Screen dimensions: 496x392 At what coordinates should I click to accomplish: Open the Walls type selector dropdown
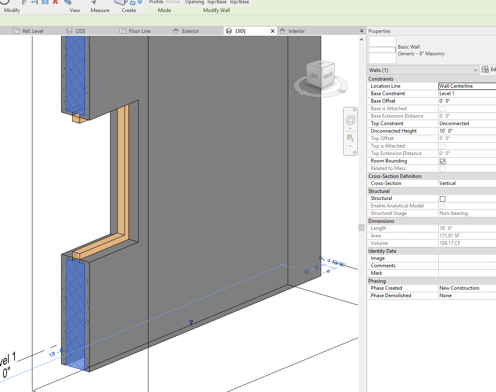tap(476, 70)
